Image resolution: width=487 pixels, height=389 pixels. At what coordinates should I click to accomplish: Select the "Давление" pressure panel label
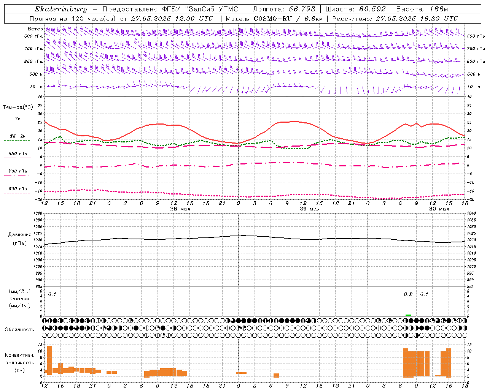(x=20, y=235)
